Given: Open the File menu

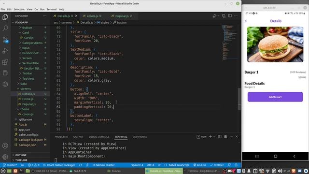Looking at the screenshot, I should tap(3, 9).
